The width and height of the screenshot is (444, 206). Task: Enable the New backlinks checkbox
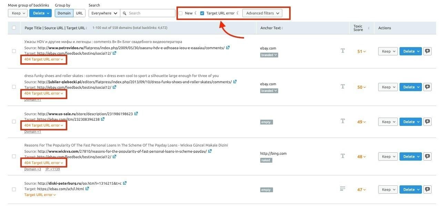[180, 13]
